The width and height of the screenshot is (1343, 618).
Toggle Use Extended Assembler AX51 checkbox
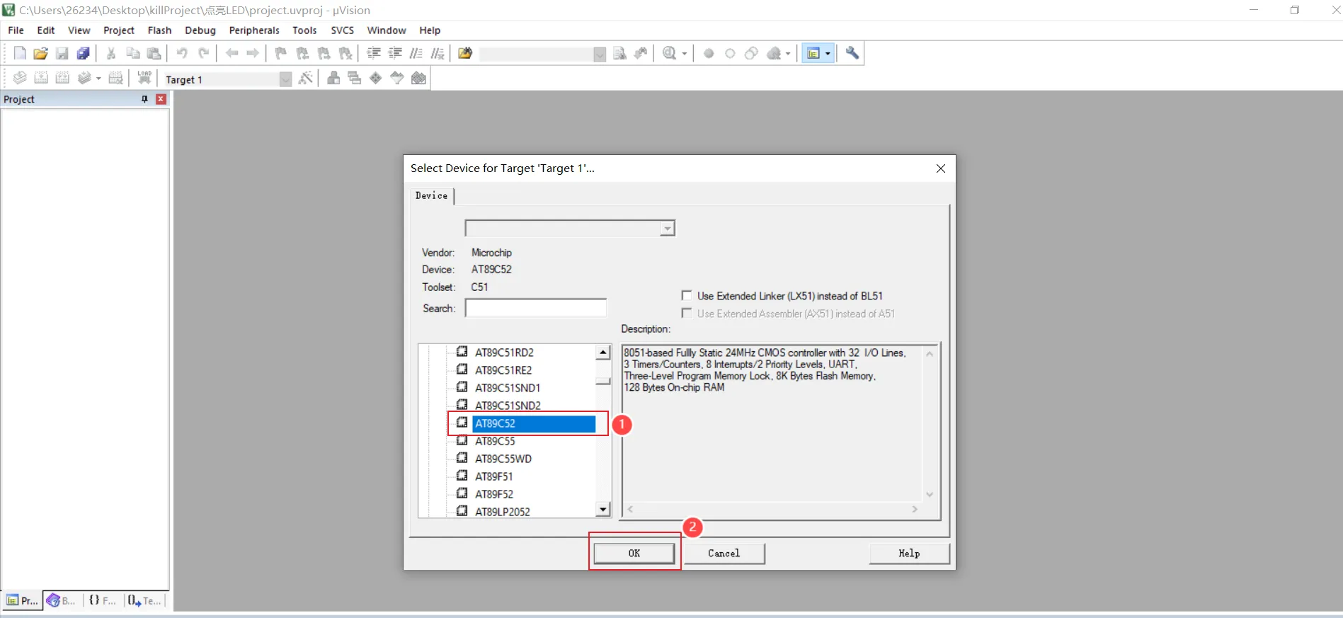[686, 314]
